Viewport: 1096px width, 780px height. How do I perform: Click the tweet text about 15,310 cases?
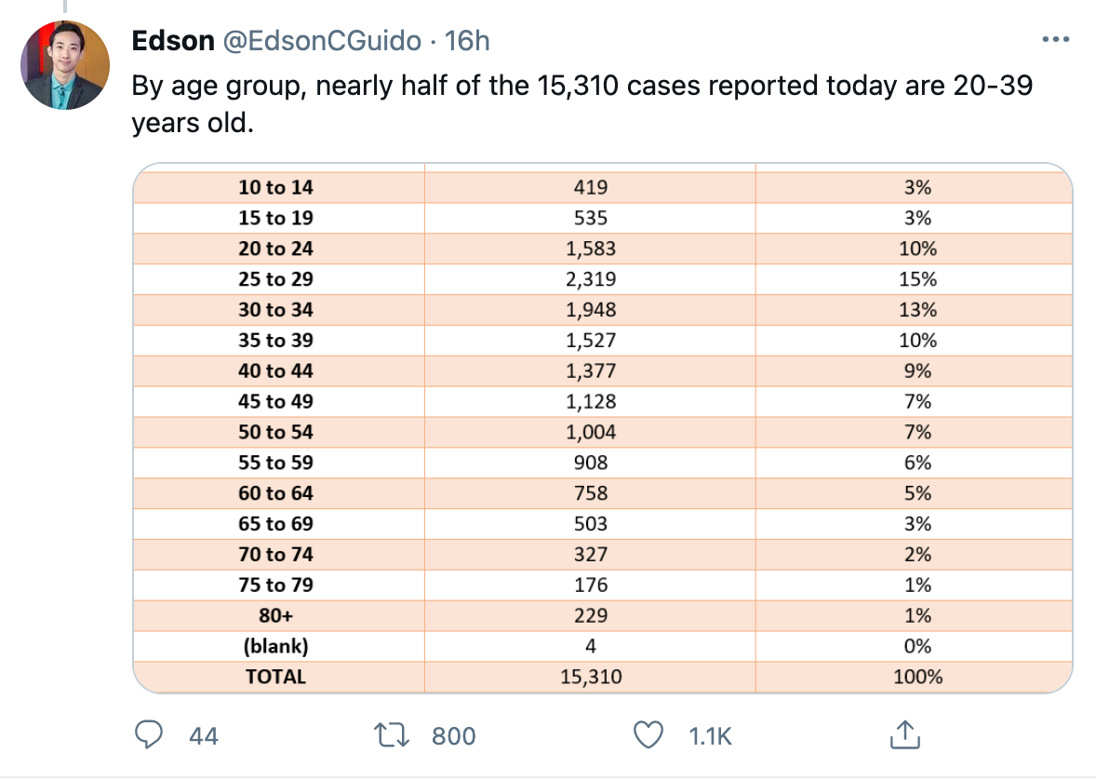(582, 103)
